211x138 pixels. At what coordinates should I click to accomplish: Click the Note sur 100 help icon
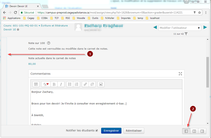tap(49, 43)
